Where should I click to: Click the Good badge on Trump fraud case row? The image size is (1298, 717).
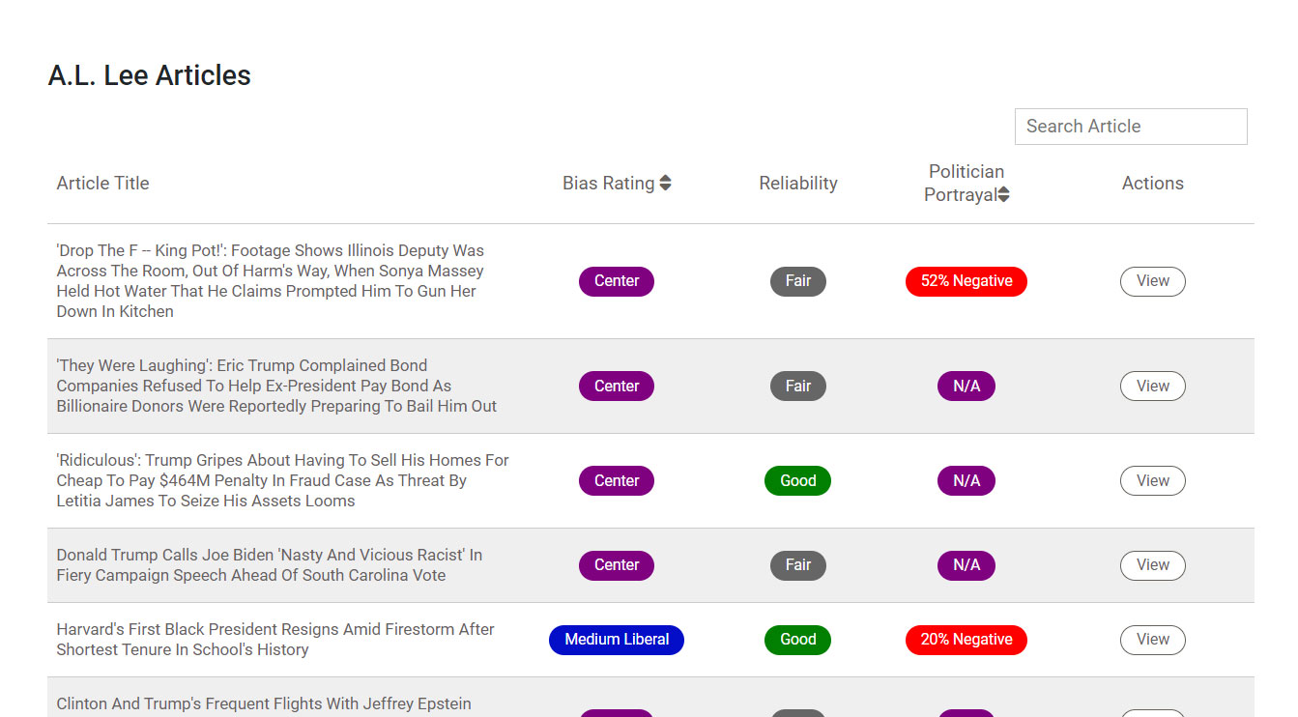click(797, 480)
